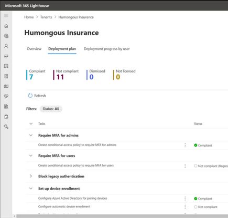Open the key permissions icon in sidebar
Viewport: 228px width, 218px height.
click(x=6, y=127)
